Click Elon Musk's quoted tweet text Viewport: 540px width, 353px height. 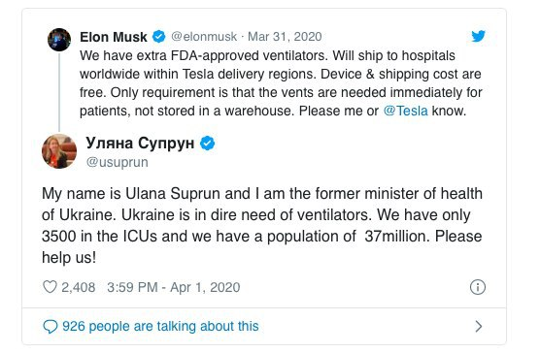click(281, 83)
